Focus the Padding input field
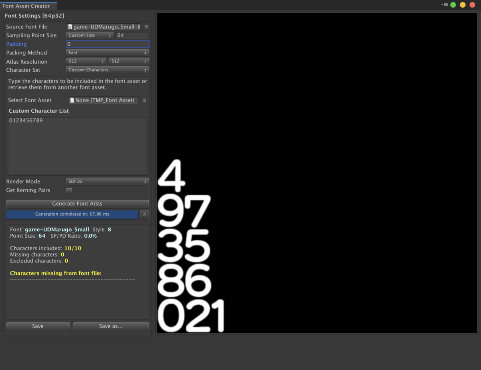This screenshot has height=370, width=481. (107, 44)
